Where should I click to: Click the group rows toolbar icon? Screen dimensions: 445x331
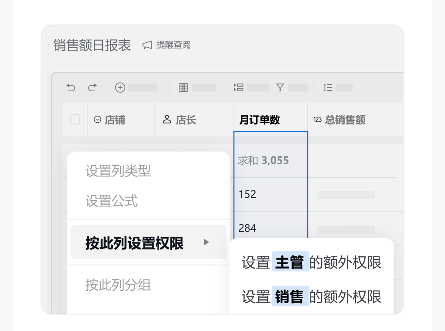(239, 87)
